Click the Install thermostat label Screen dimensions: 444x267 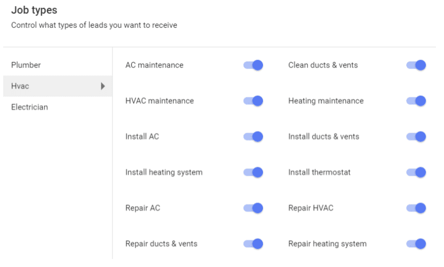(x=319, y=172)
